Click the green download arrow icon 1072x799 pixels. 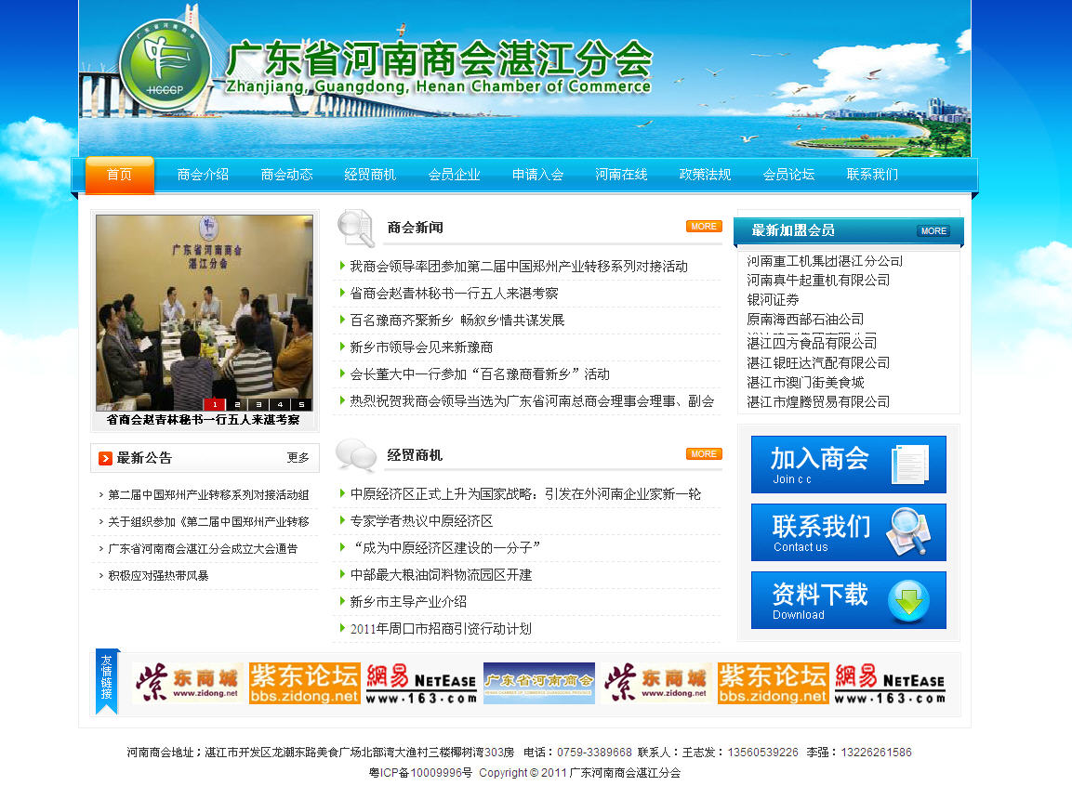(x=907, y=601)
